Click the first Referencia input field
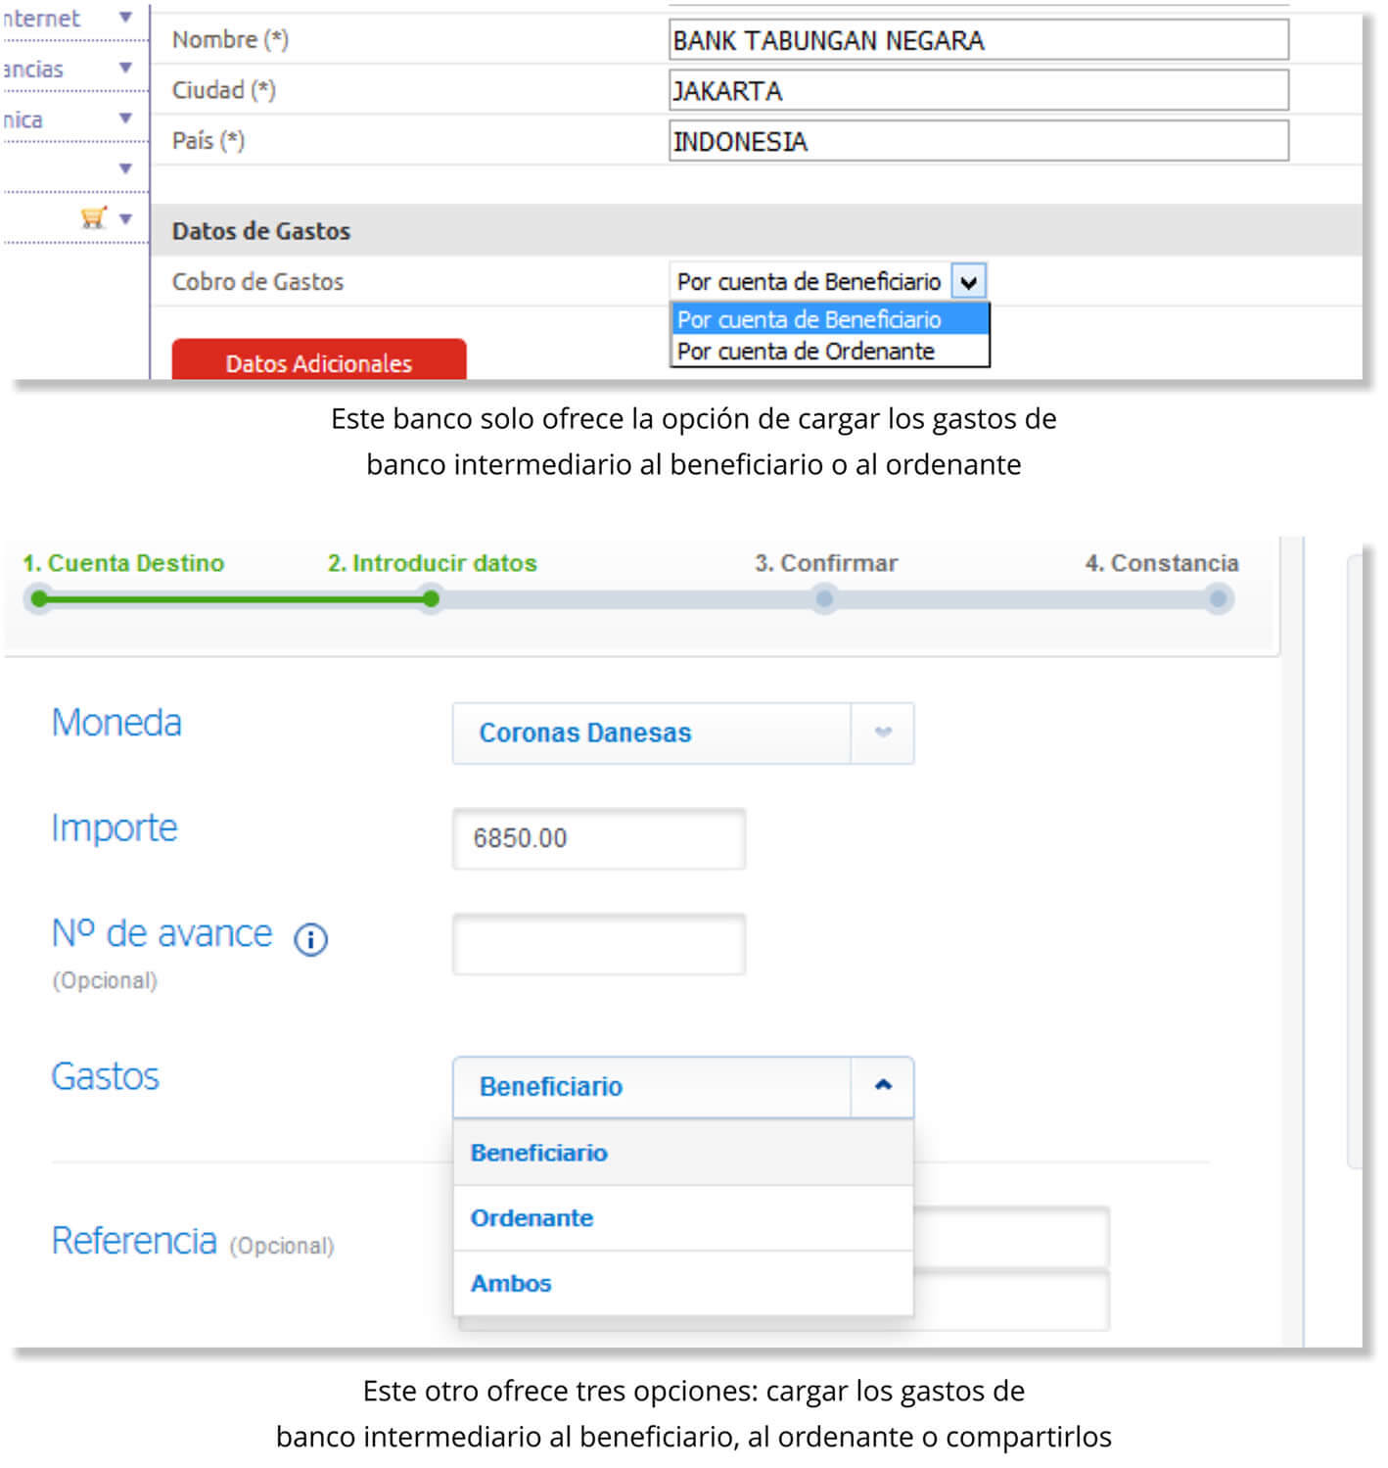 point(1011,1237)
